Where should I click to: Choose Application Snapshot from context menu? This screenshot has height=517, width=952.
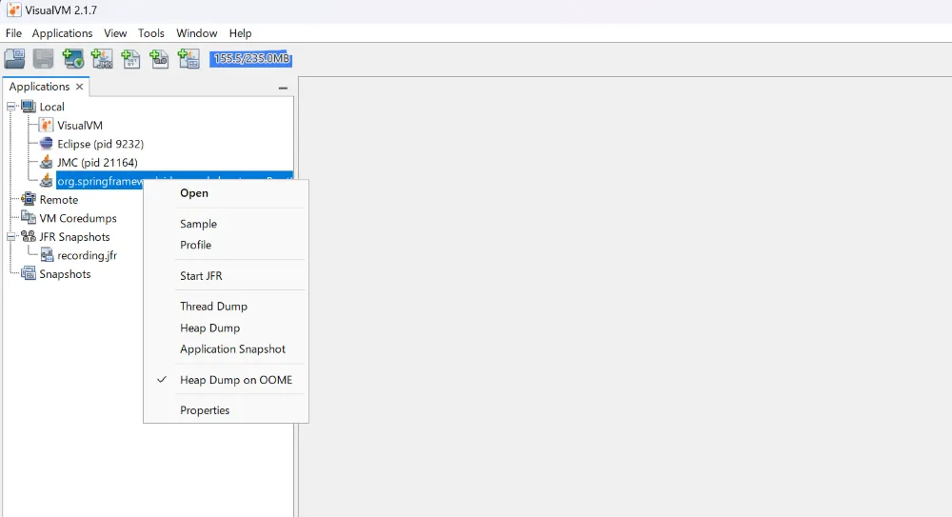tap(226, 349)
